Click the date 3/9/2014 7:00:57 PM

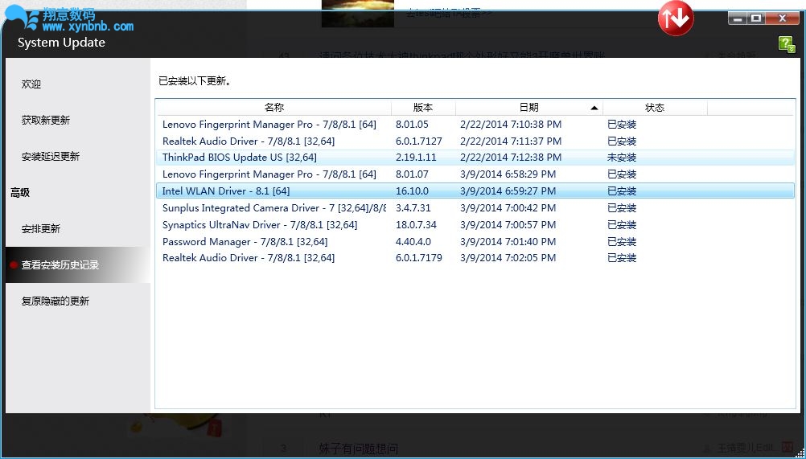(508, 225)
